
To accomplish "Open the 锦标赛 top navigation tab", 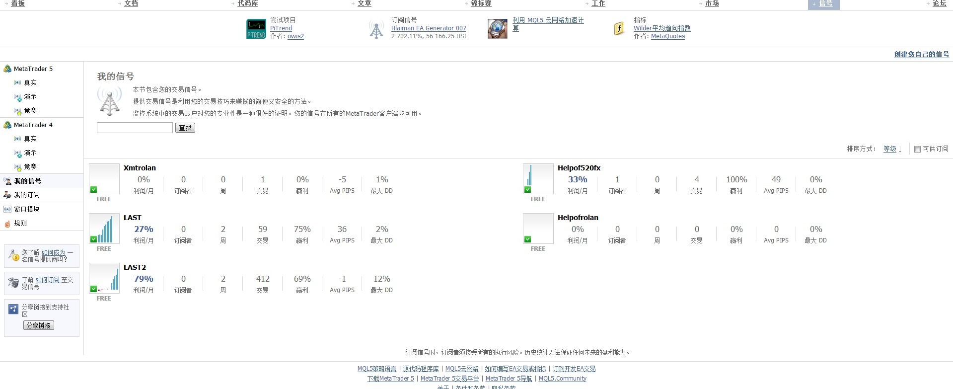I will tap(481, 3).
